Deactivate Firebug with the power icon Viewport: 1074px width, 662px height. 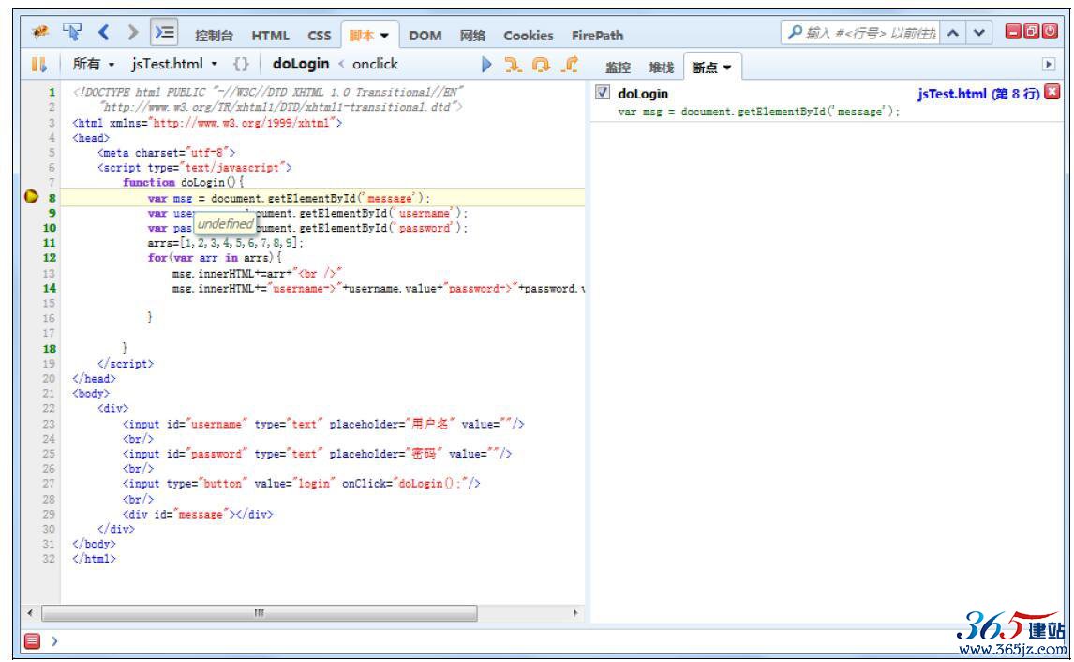(1050, 31)
